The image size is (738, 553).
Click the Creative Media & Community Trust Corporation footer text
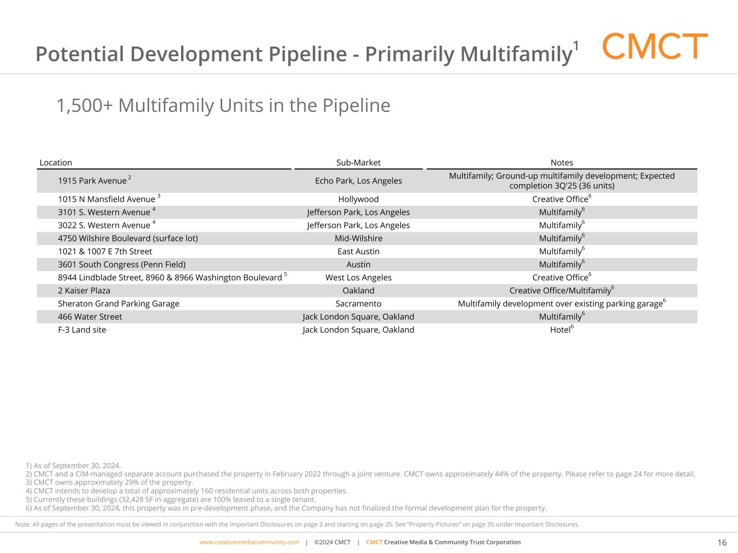(451, 542)
